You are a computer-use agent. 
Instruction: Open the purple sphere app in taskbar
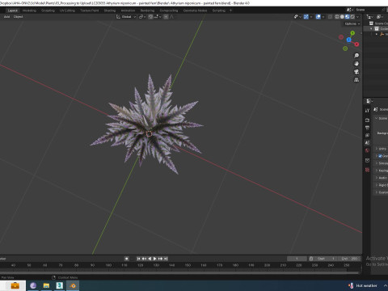coord(33,285)
